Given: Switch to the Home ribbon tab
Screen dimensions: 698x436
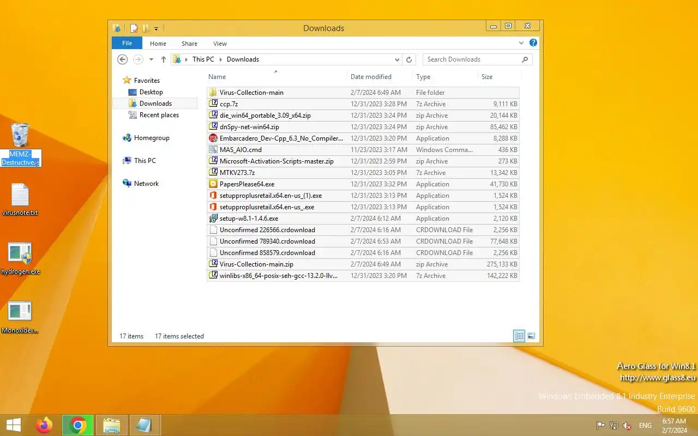Looking at the screenshot, I should click(x=158, y=44).
